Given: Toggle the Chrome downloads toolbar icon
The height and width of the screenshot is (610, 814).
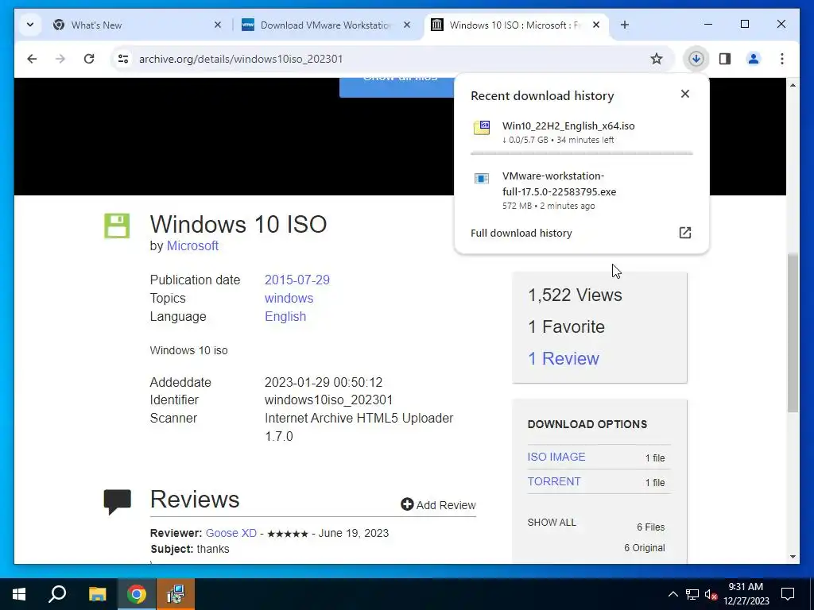Looking at the screenshot, I should point(696,59).
